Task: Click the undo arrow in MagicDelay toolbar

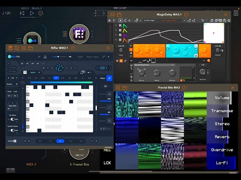Action: click(203, 20)
